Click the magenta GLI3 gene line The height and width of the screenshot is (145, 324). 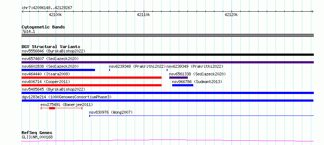(167, 141)
